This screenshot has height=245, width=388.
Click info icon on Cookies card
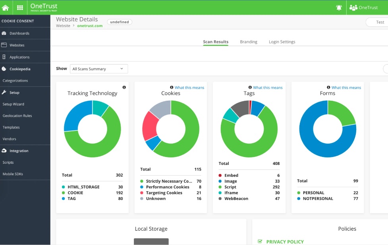(172, 87)
